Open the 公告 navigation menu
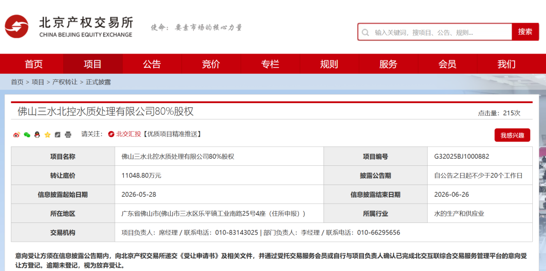The height and width of the screenshot is (271, 546). (152, 64)
